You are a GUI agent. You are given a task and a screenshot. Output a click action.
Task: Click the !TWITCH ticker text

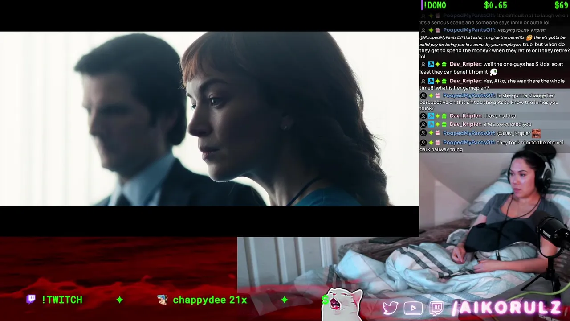coord(62,300)
